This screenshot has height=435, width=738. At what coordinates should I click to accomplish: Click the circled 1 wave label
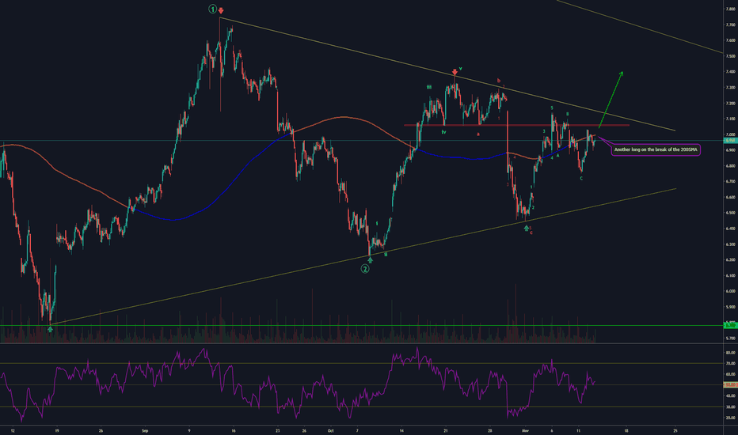(213, 9)
